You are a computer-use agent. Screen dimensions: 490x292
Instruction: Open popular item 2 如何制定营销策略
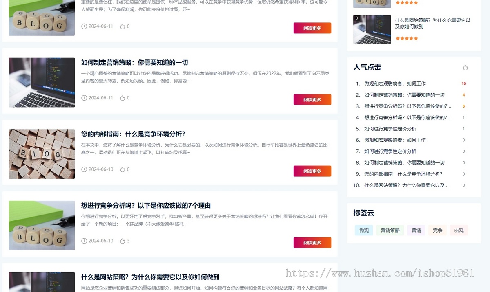[x=404, y=95]
